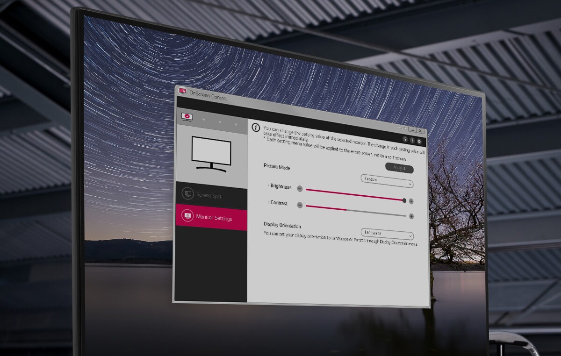This screenshot has width=561, height=356.
Task: Click the middle of the Contrast slider track
Action: tap(356, 211)
